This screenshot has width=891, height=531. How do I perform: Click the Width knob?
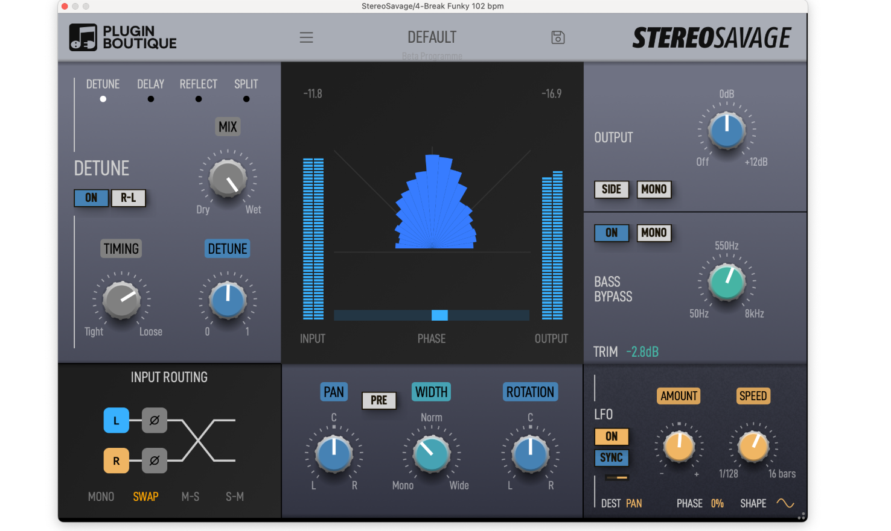point(432,454)
